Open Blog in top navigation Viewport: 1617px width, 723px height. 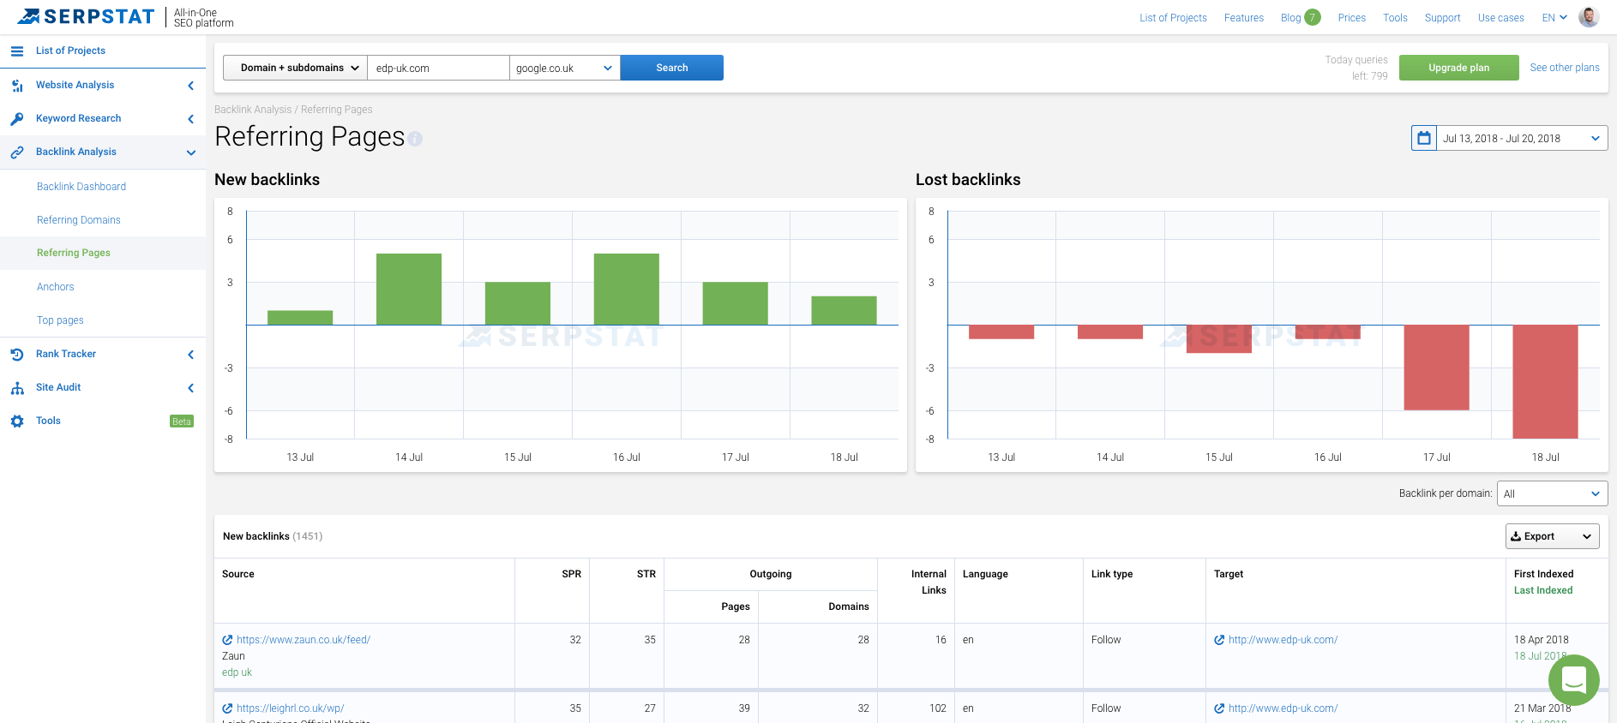point(1291,17)
